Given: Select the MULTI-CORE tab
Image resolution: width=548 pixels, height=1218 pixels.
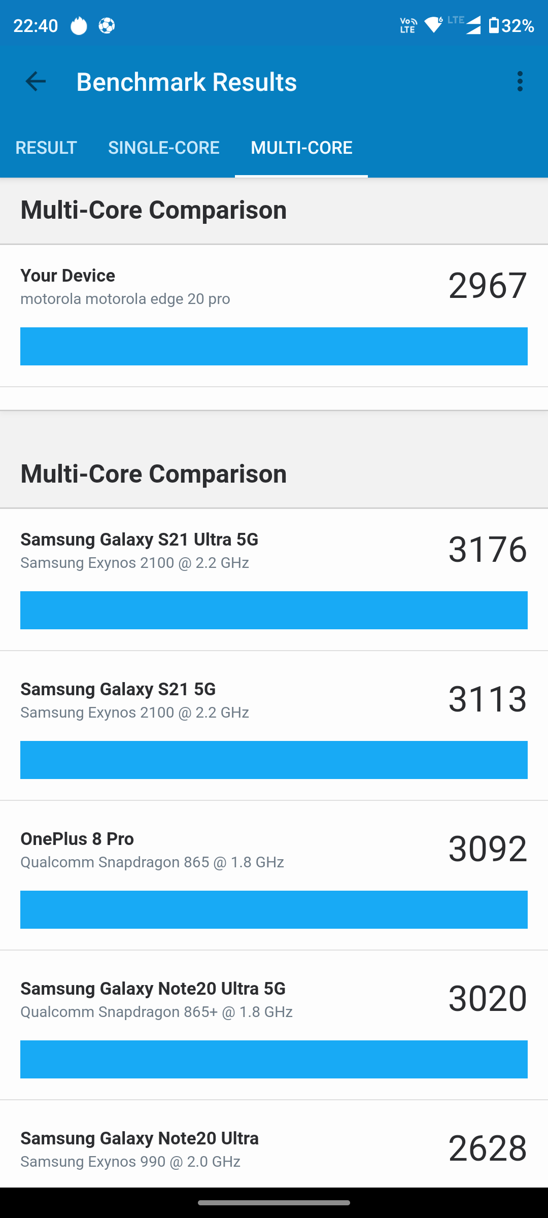Looking at the screenshot, I should (301, 148).
